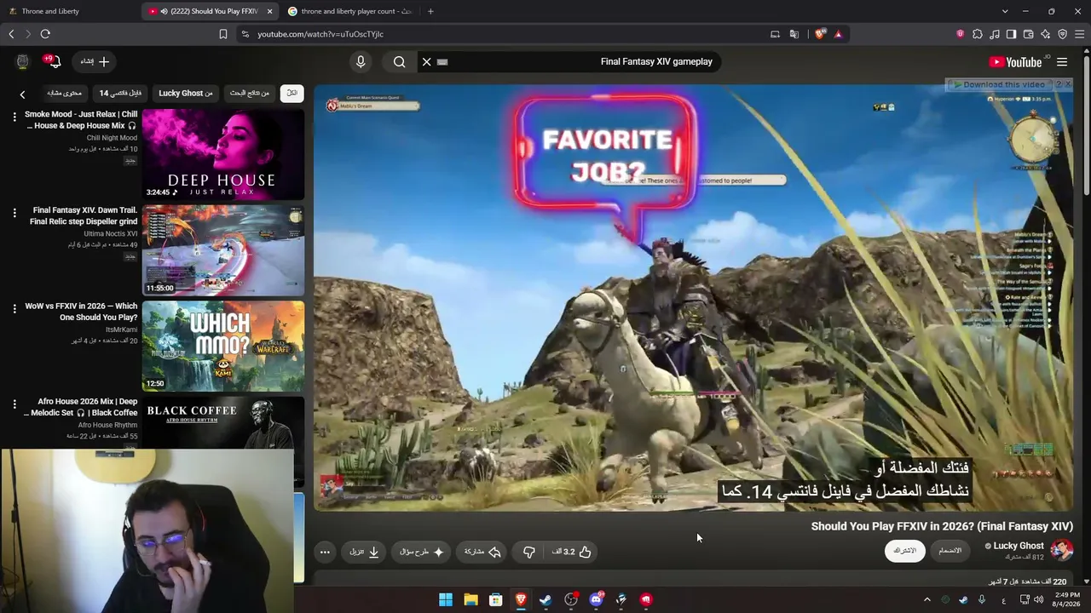This screenshot has height=613, width=1091.
Task: Open Steam from the taskbar
Action: tap(545, 599)
